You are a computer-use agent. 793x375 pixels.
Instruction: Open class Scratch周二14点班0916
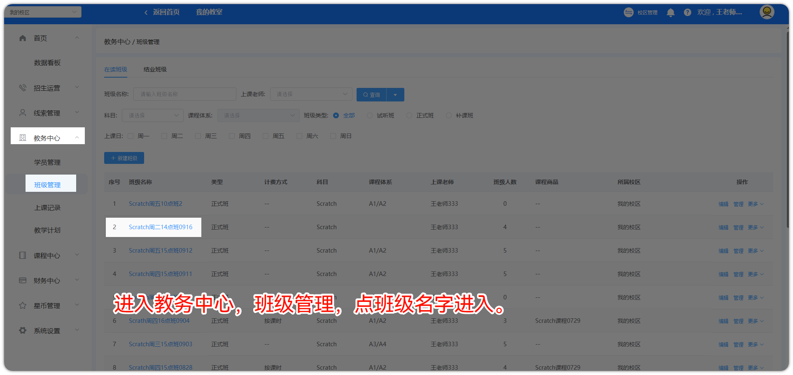click(x=161, y=227)
